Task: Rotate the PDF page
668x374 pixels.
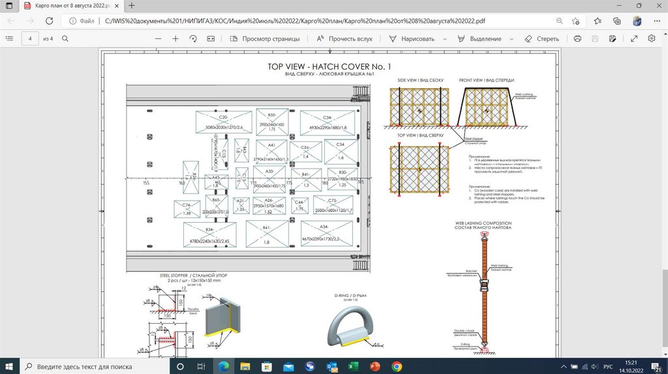Action: (193, 38)
